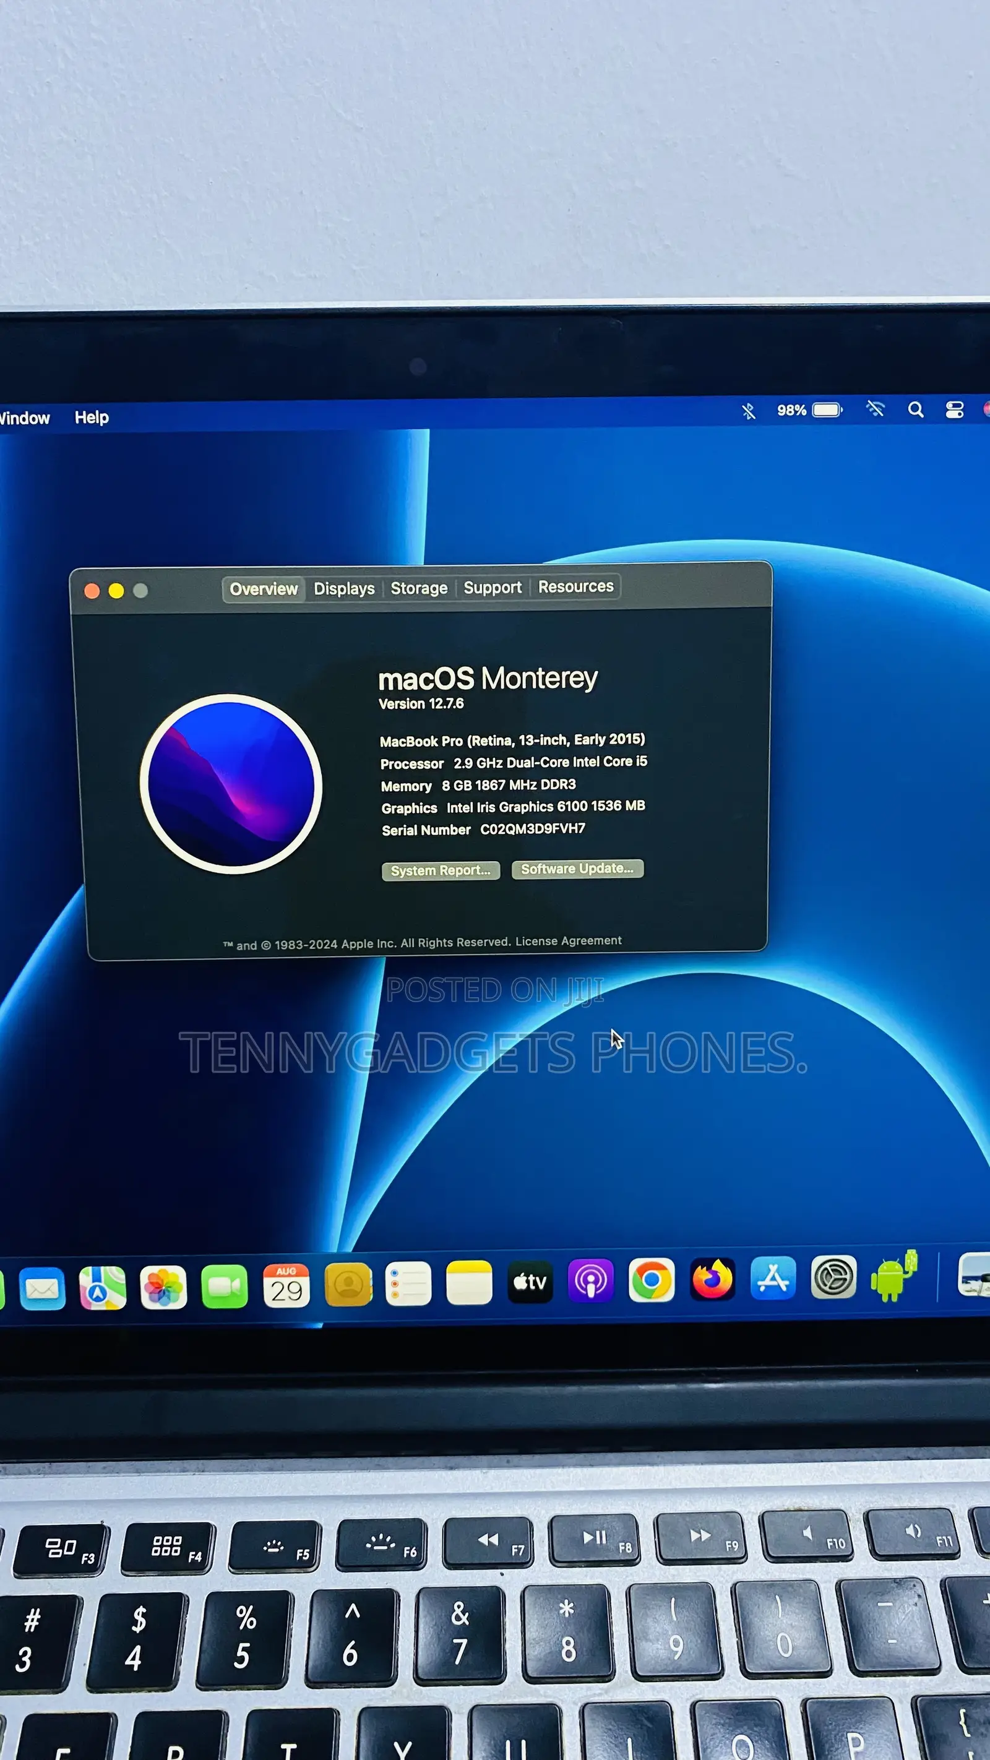The height and width of the screenshot is (1760, 990).
Task: Open the Help menu
Action: coord(92,418)
